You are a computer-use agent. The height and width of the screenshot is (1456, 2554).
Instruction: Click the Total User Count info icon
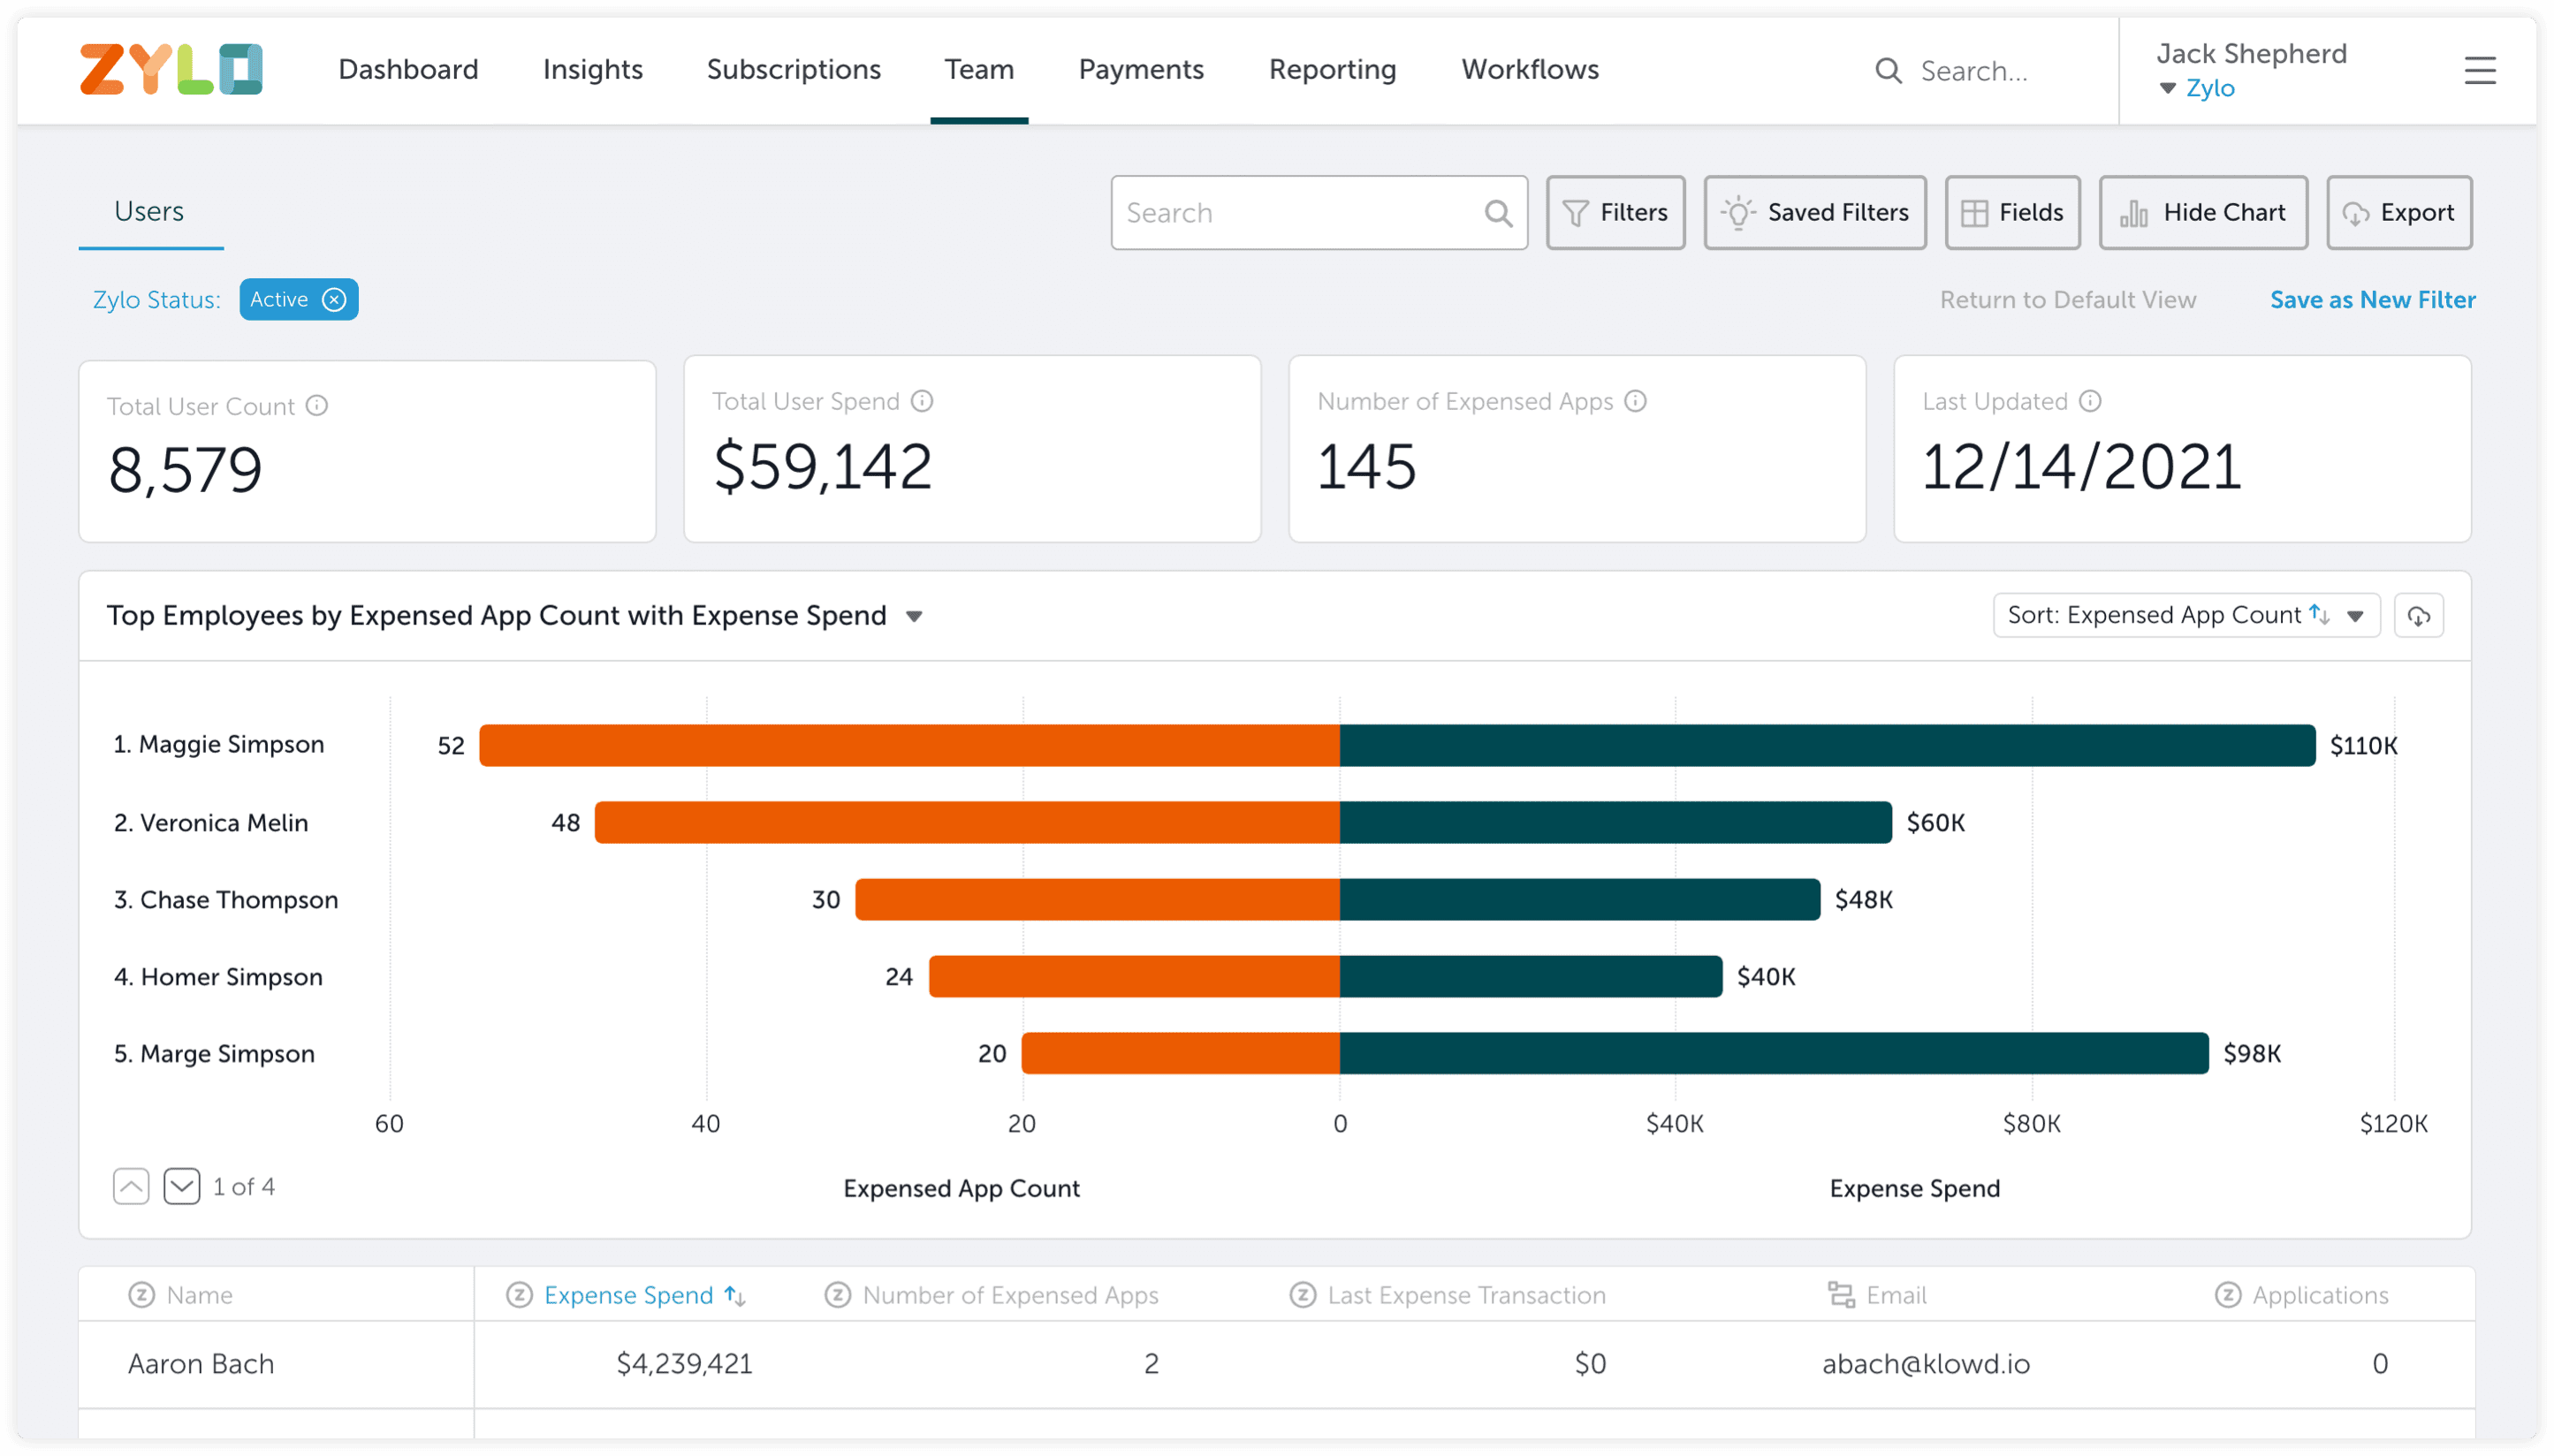pyautogui.click(x=317, y=405)
